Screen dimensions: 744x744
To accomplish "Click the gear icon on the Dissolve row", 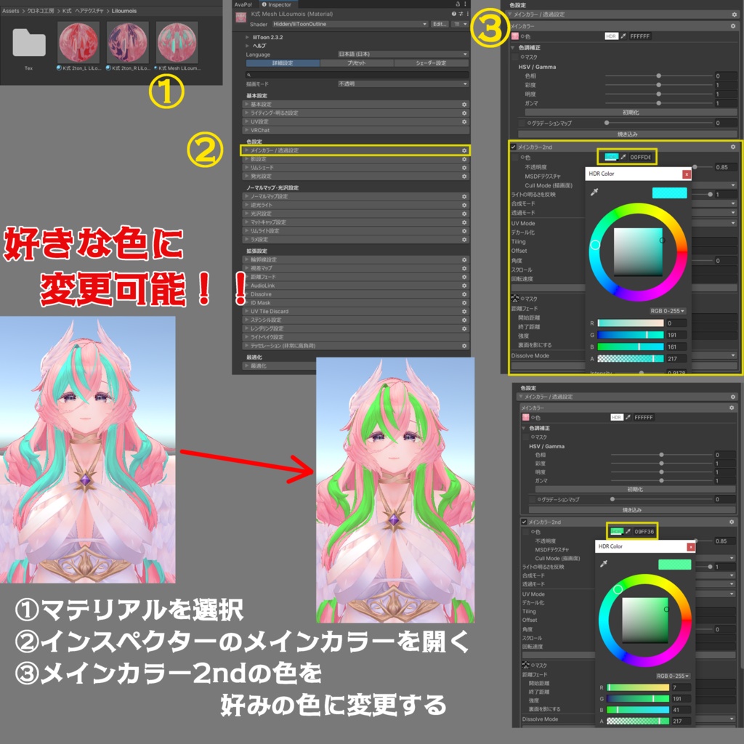I will coord(464,294).
